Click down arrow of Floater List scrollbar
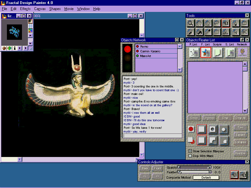 point(245,111)
